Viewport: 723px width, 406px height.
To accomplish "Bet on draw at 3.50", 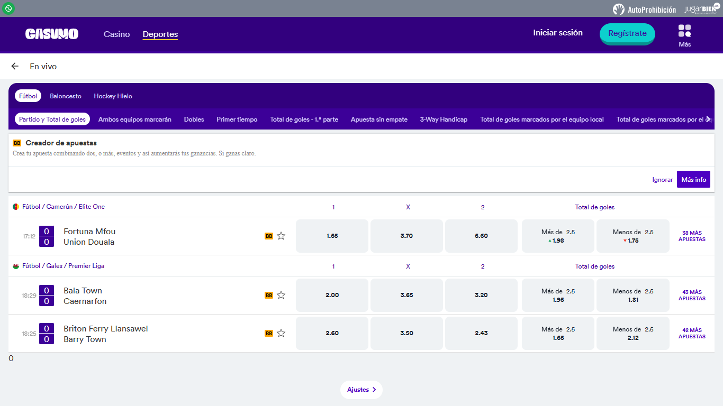I will [x=406, y=333].
